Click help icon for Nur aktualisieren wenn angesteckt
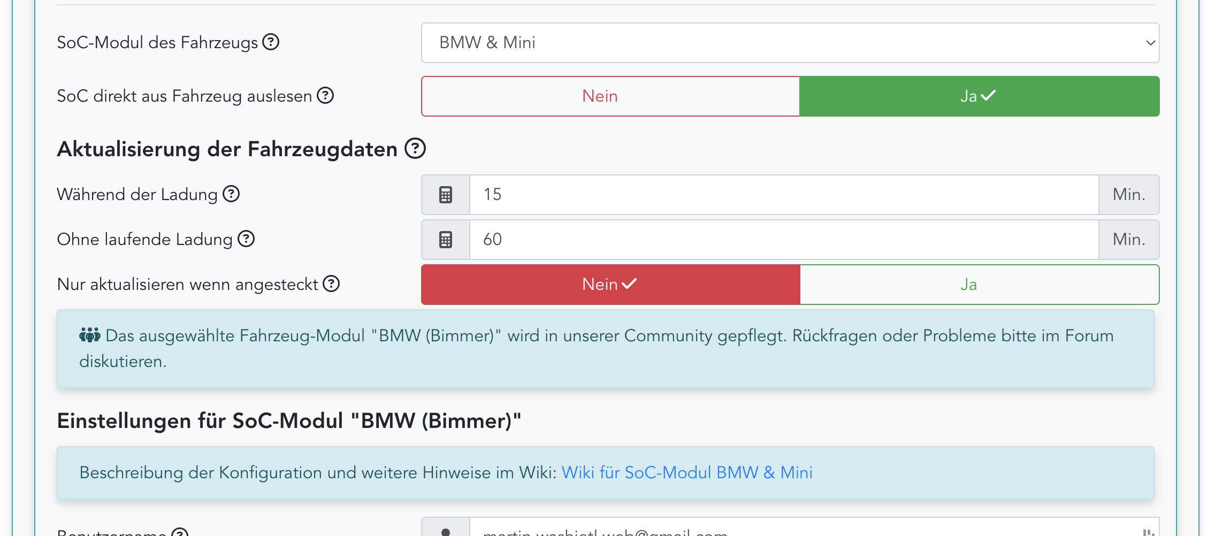The width and height of the screenshot is (1207, 536). tap(332, 284)
